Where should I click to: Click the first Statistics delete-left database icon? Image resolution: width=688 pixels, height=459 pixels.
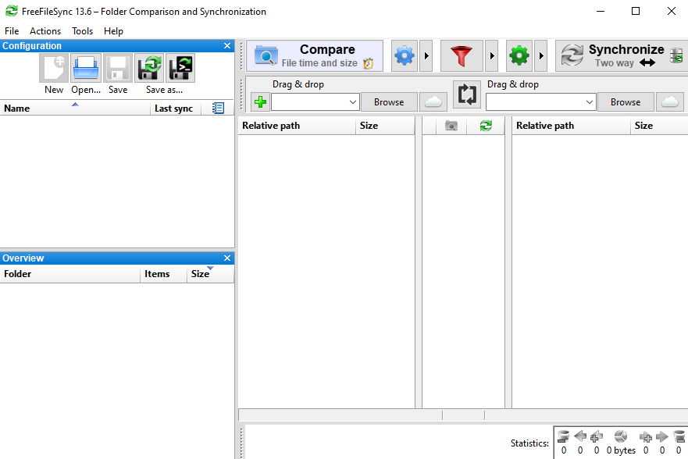(563, 436)
